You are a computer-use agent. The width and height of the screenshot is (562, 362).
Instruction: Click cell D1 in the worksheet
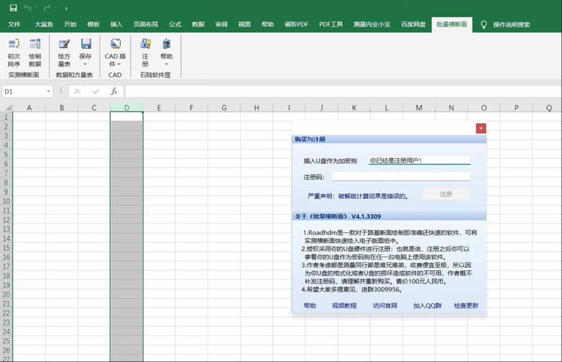[x=127, y=117]
